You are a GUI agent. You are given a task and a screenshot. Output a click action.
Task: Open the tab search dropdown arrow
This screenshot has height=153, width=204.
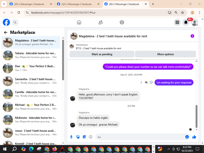[4, 4]
